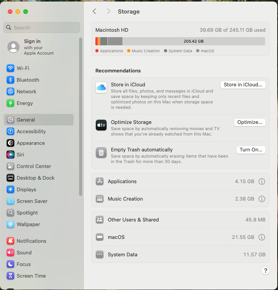The width and height of the screenshot is (278, 290).
Task: Open Wallpaper settings
Action: [x=39, y=224]
